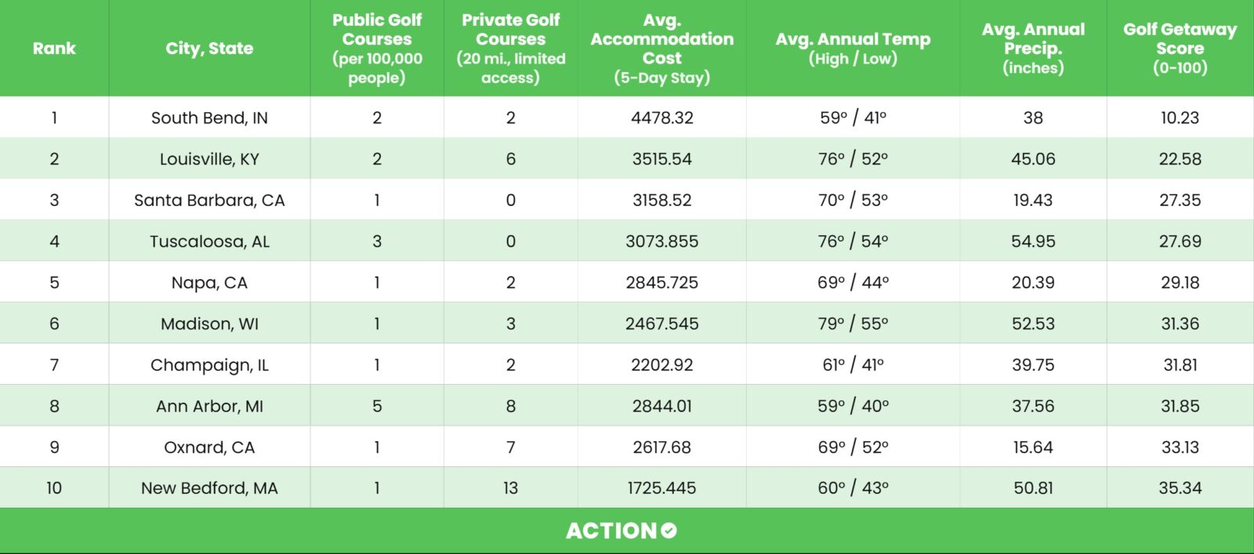Click the Ann Arbor, MI cell

pyautogui.click(x=209, y=406)
